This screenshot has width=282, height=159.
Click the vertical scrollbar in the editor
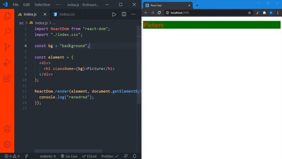click(x=139, y=65)
